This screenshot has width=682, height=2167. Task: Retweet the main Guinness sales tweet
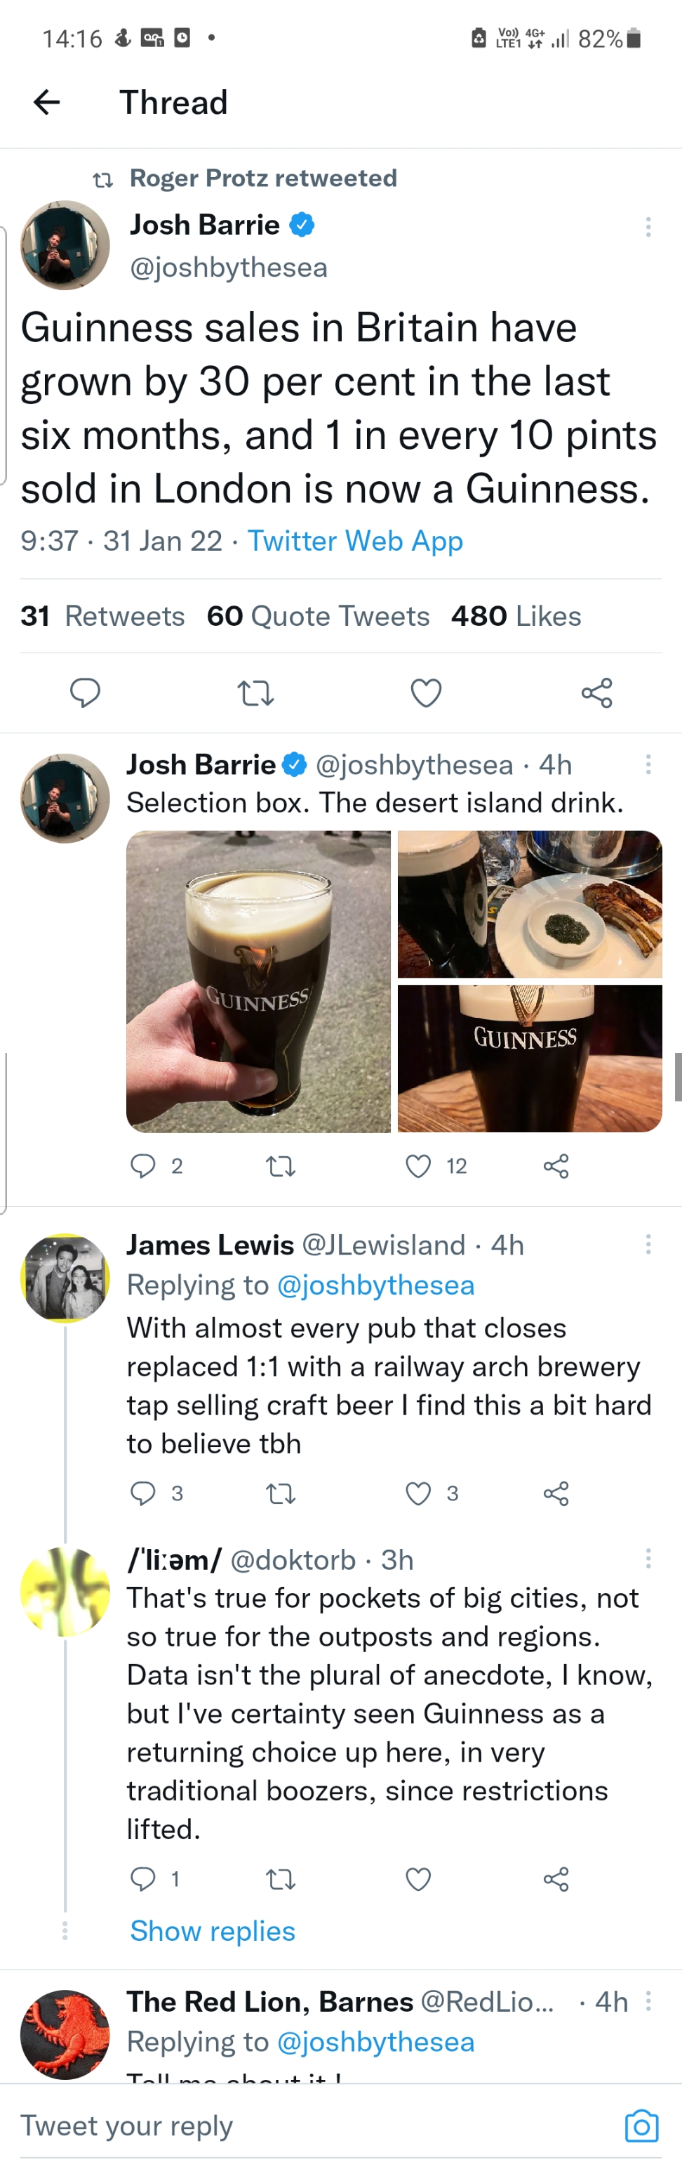[255, 693]
